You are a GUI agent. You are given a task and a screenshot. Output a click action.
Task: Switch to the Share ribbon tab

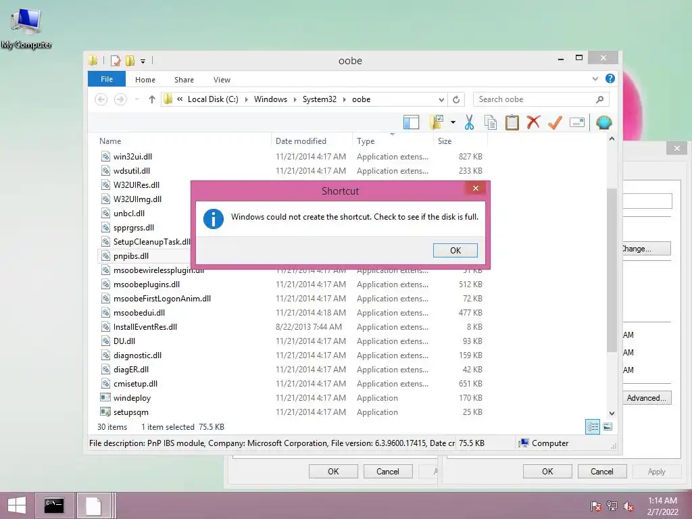[x=184, y=80]
